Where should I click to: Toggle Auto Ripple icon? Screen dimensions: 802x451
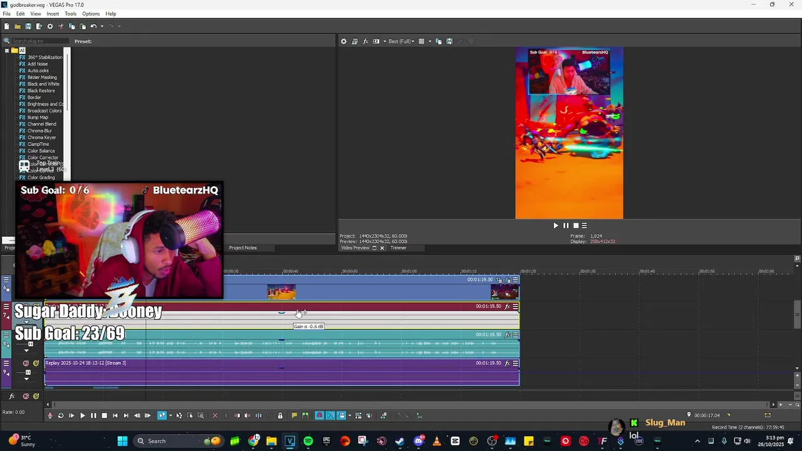[341, 415]
